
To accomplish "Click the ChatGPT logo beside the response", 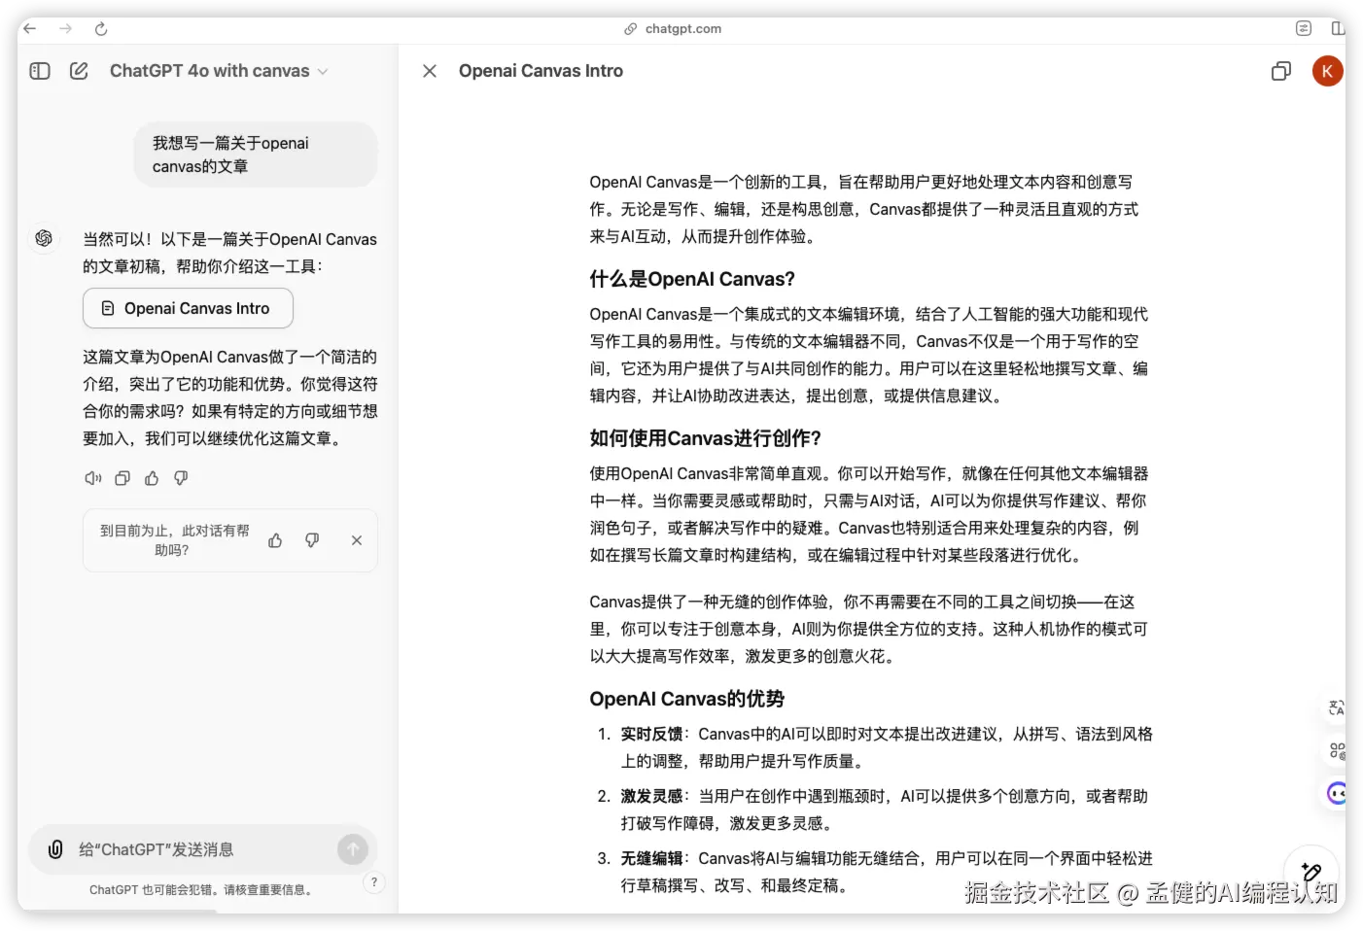I will [44, 238].
